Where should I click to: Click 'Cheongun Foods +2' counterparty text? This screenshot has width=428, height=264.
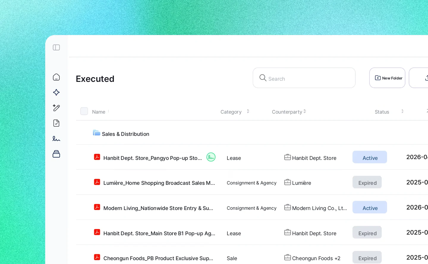[316, 258]
